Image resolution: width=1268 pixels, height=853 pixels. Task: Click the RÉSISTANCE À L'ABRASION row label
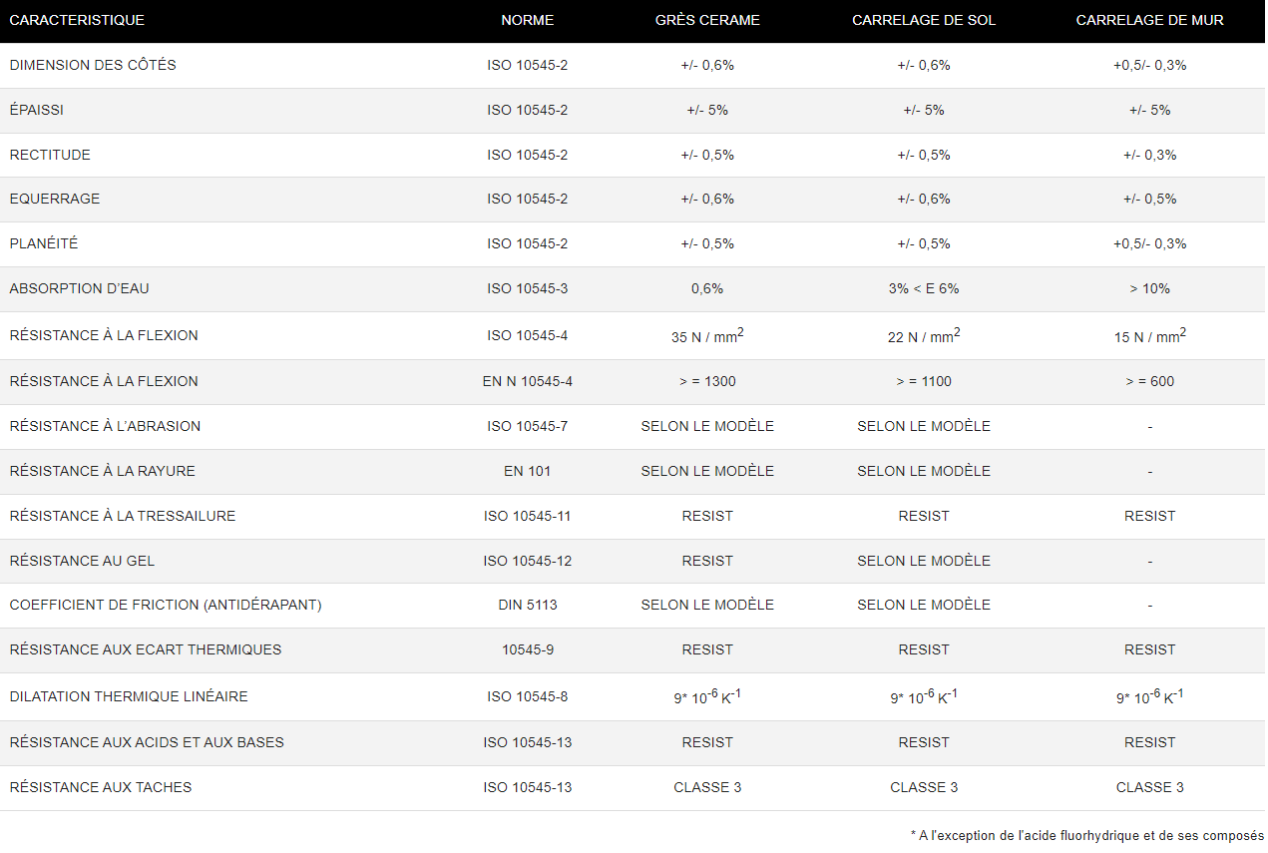105,426
